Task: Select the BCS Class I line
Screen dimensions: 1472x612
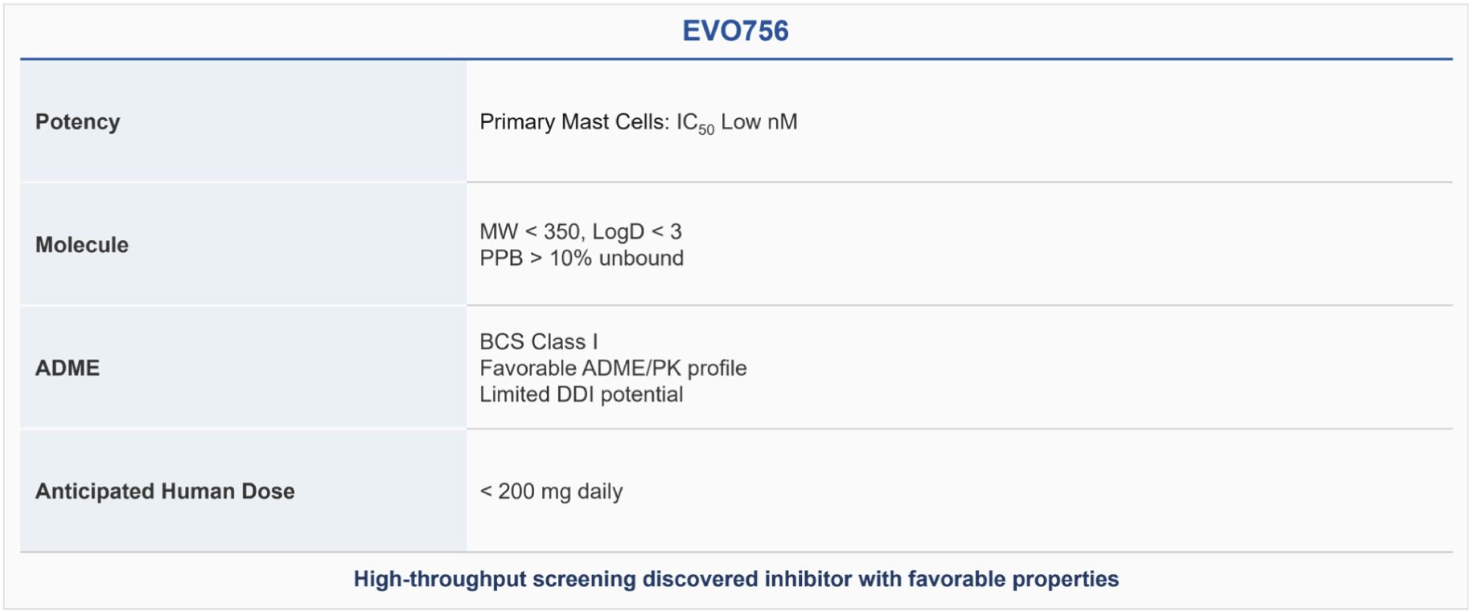Action: click(538, 341)
